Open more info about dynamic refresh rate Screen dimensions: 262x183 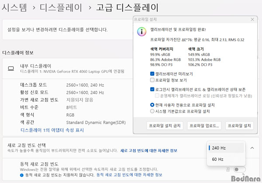pyautogui.click(x=129, y=175)
